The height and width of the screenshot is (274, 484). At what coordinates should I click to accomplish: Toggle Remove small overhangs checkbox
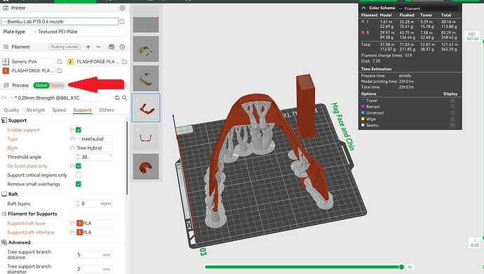[x=79, y=184]
